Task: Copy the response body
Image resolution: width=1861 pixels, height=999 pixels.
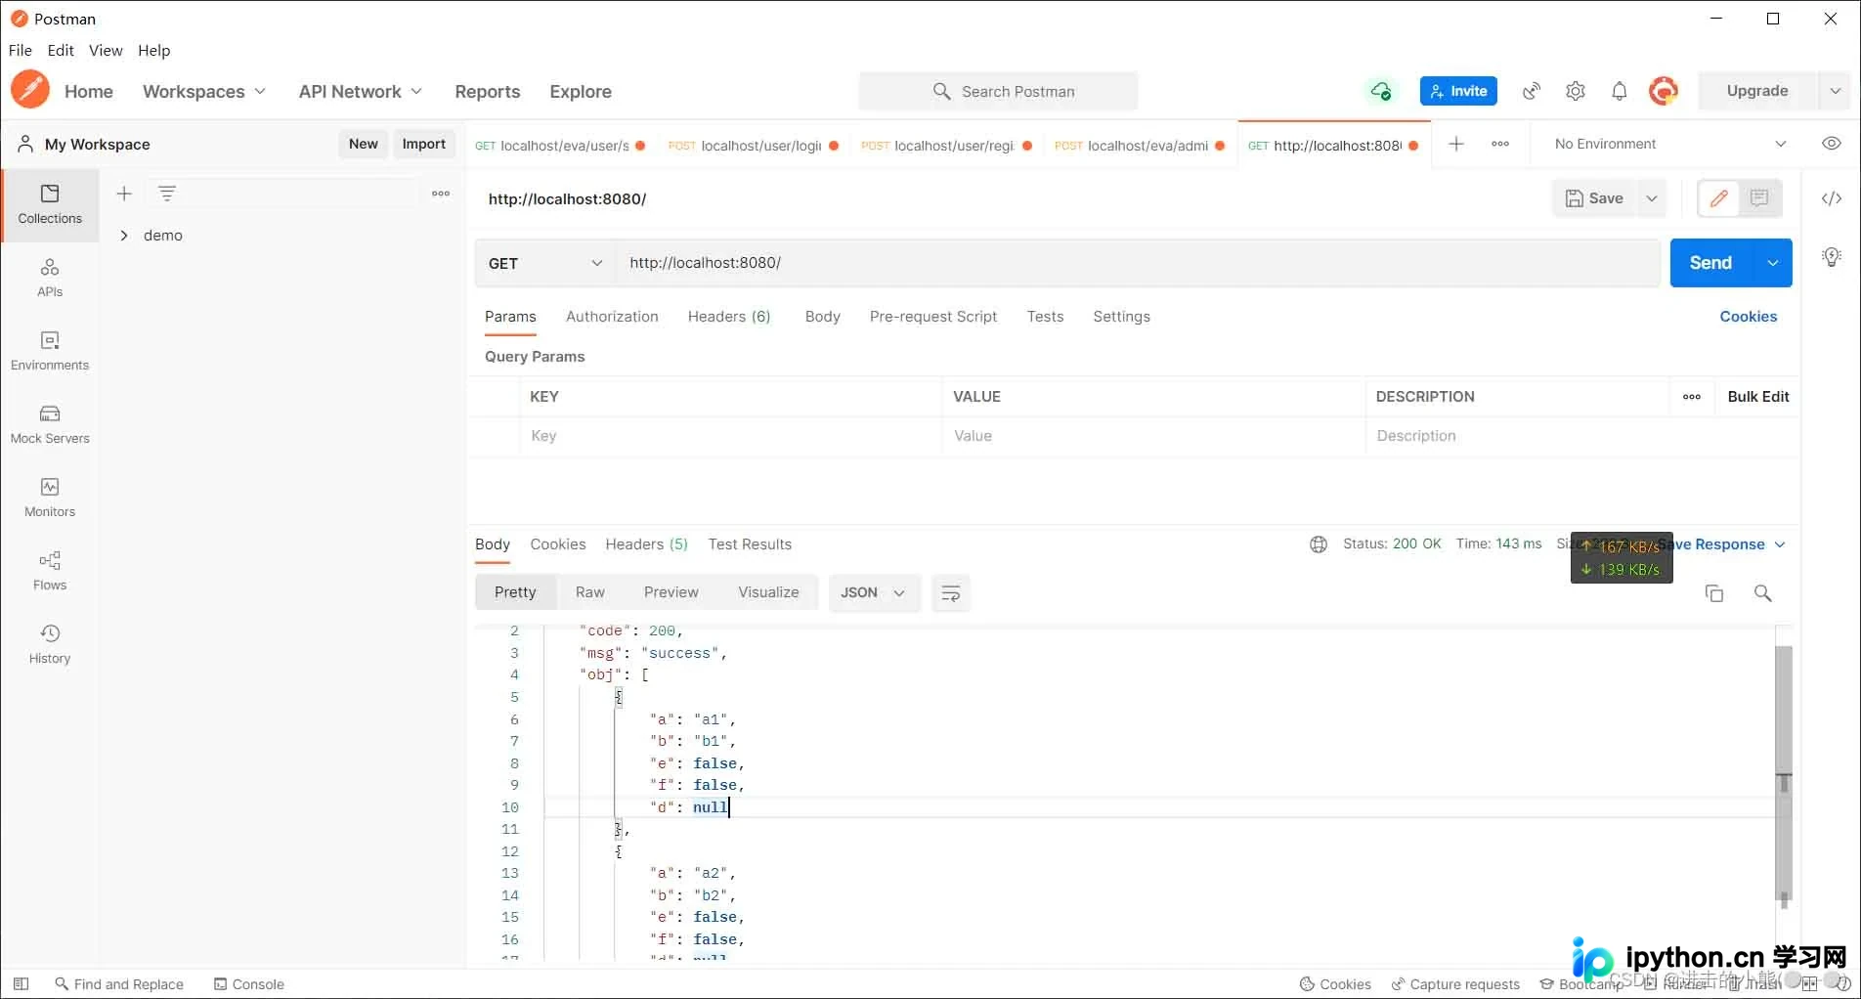Action: click(1714, 593)
